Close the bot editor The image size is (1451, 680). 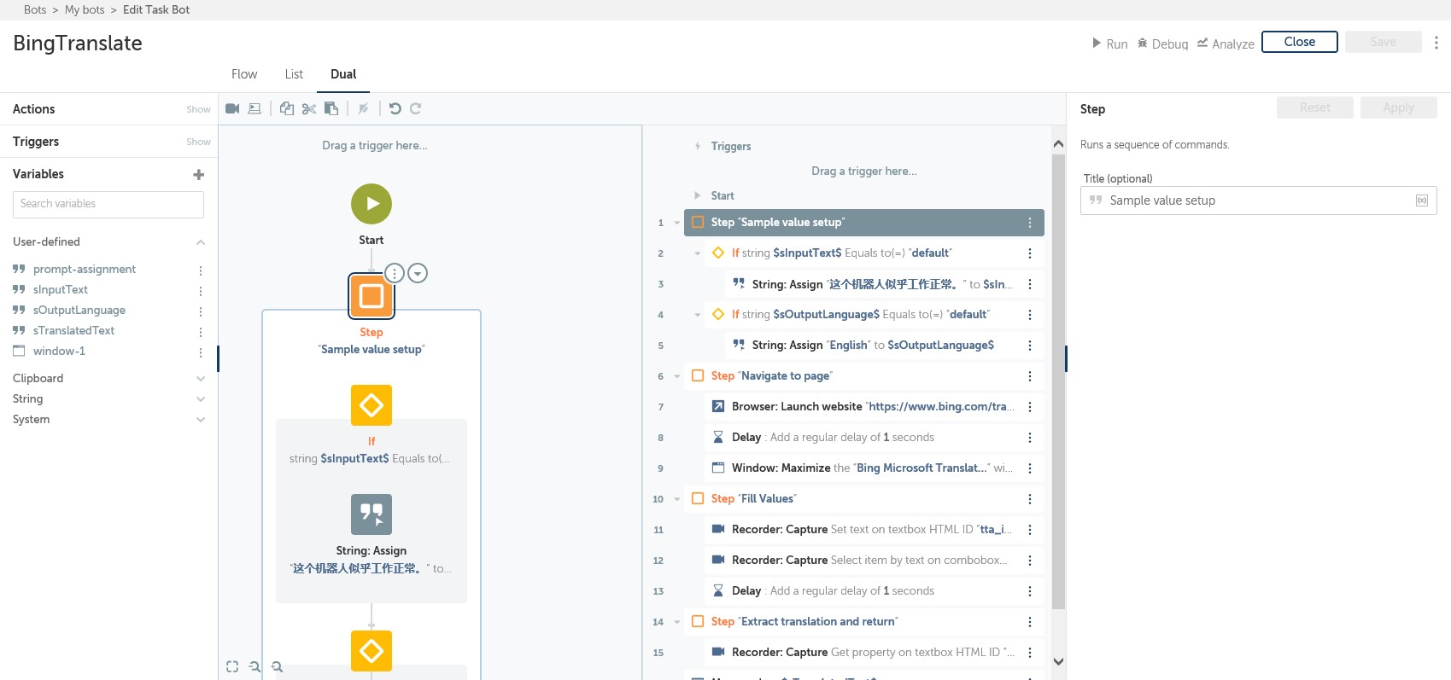coord(1300,42)
